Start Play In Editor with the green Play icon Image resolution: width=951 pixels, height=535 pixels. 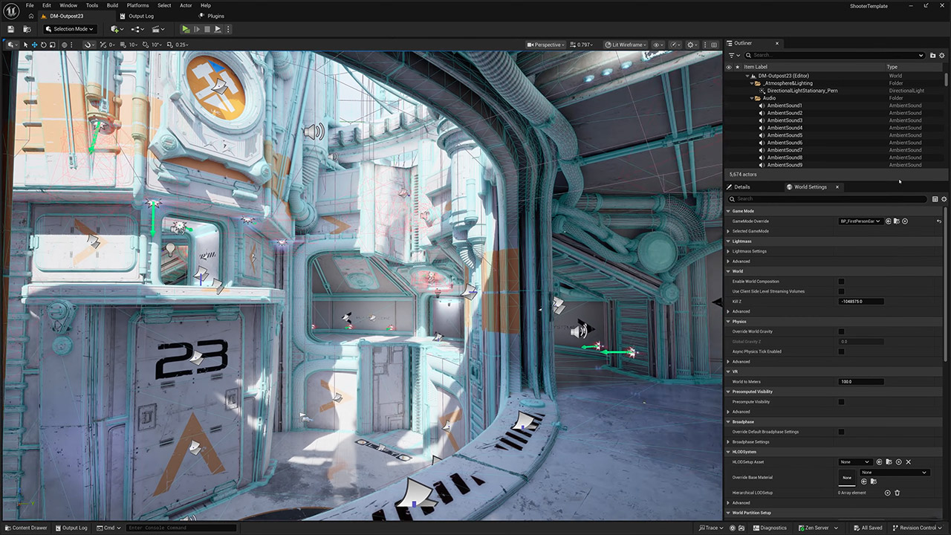pos(185,29)
